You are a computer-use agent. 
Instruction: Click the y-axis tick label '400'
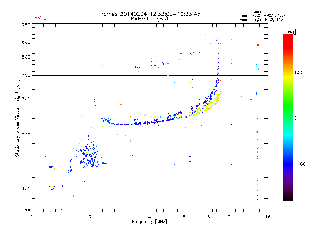point(26,75)
